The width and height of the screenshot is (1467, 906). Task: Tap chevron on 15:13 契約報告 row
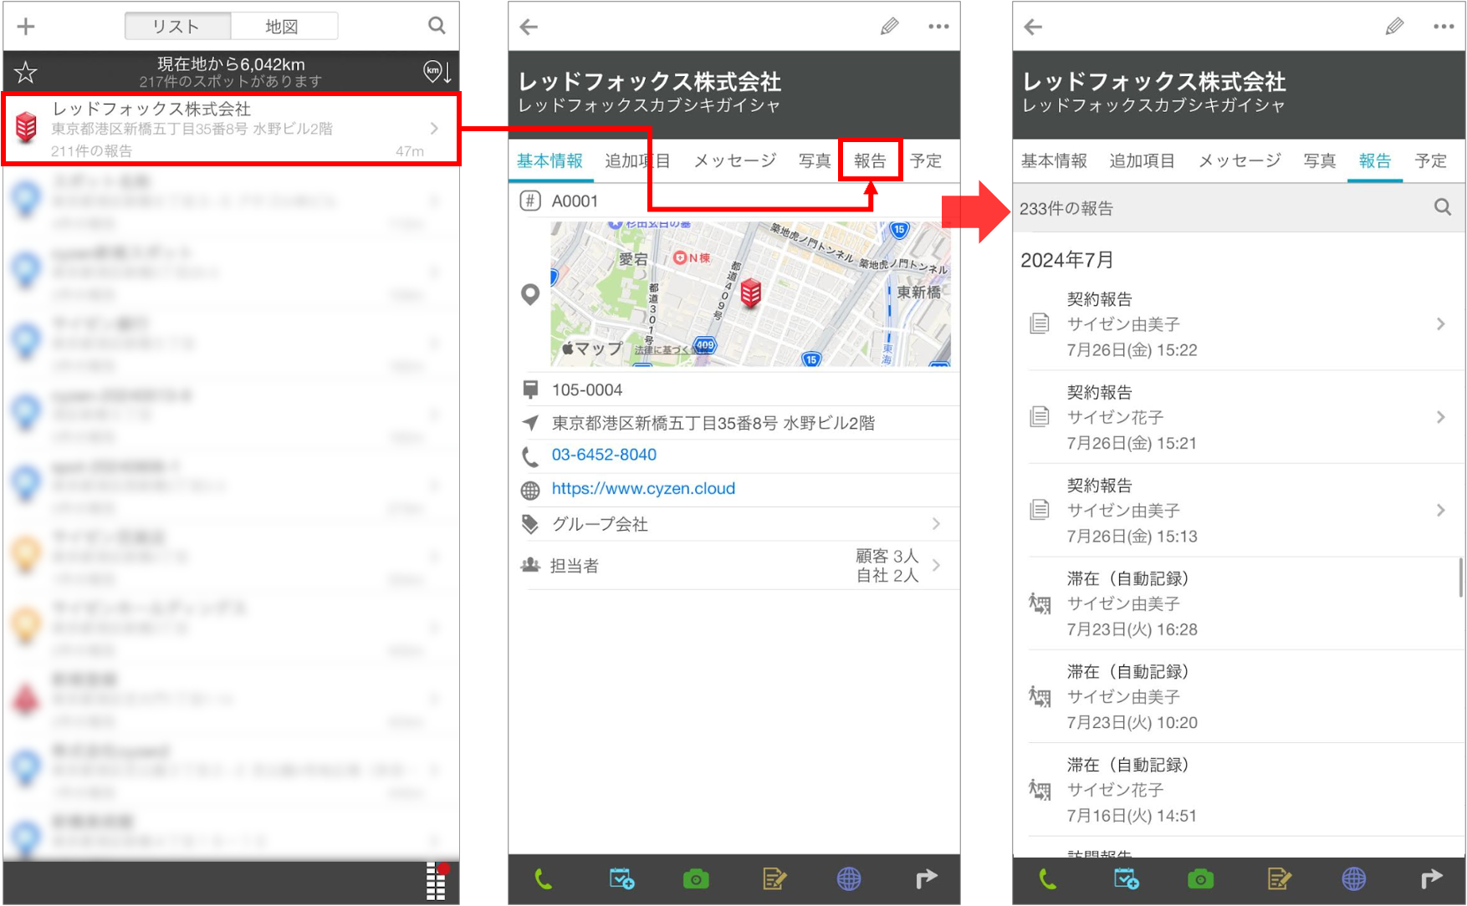point(1441,510)
